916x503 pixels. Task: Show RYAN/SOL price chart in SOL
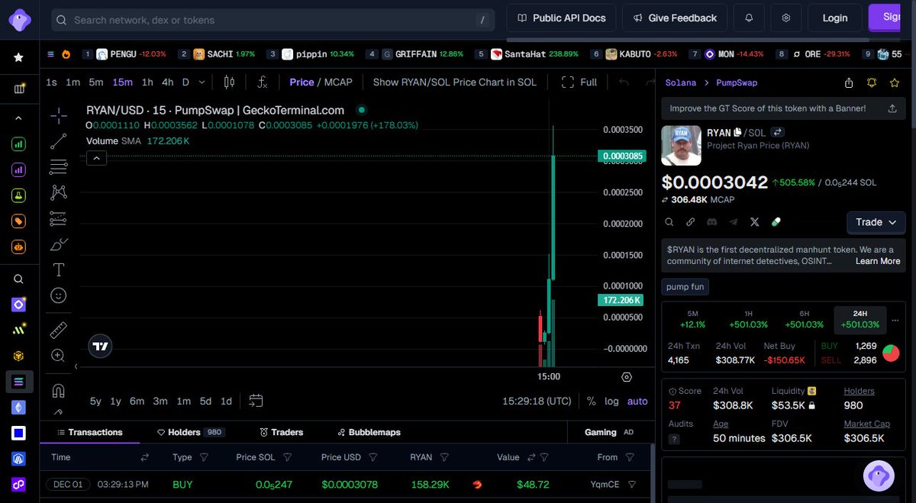pos(455,82)
